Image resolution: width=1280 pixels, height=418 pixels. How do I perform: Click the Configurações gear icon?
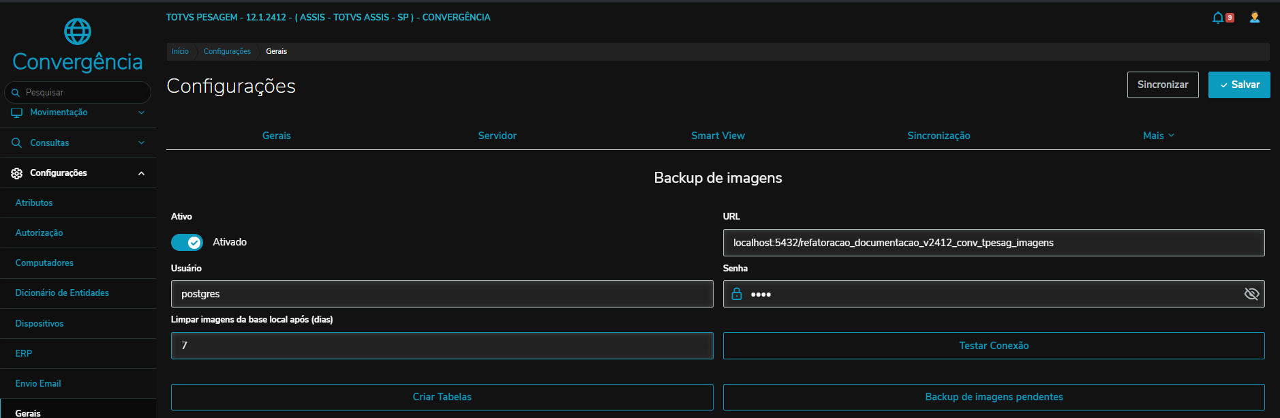tap(17, 173)
